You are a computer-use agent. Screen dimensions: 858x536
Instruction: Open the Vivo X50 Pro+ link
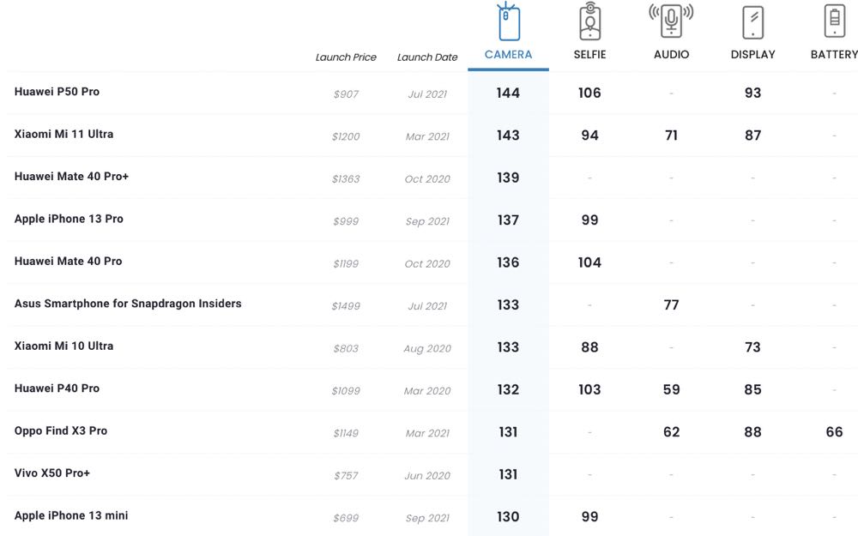click(52, 473)
